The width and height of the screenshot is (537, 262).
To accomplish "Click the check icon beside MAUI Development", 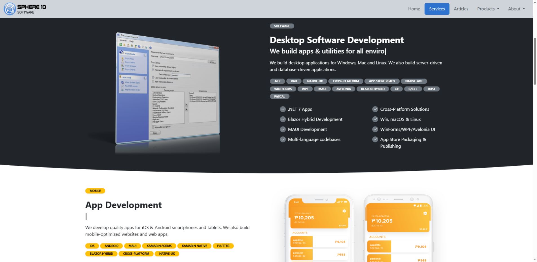I will (283, 129).
